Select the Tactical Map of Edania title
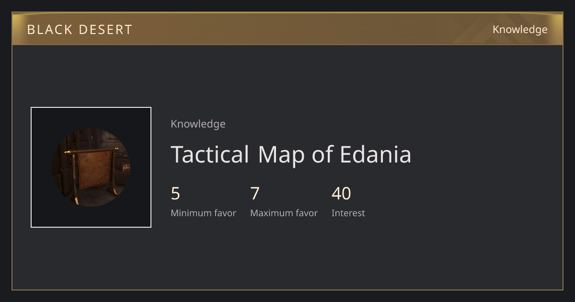The width and height of the screenshot is (575, 302). (x=291, y=155)
